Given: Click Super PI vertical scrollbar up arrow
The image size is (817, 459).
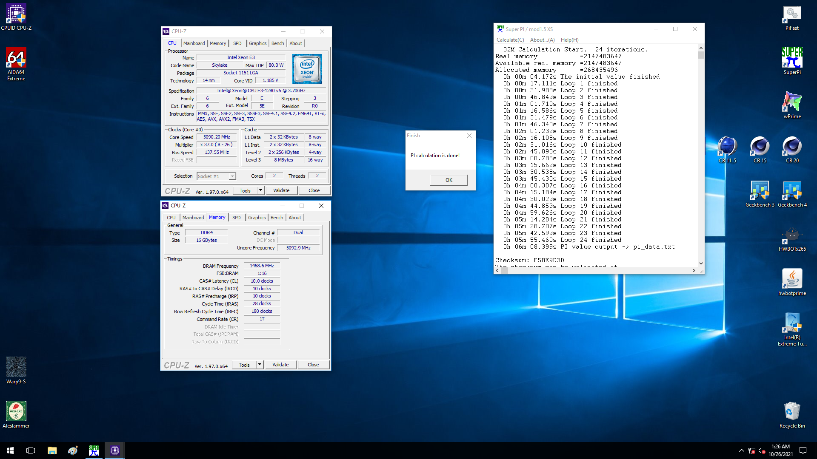Looking at the screenshot, I should coord(701,48).
